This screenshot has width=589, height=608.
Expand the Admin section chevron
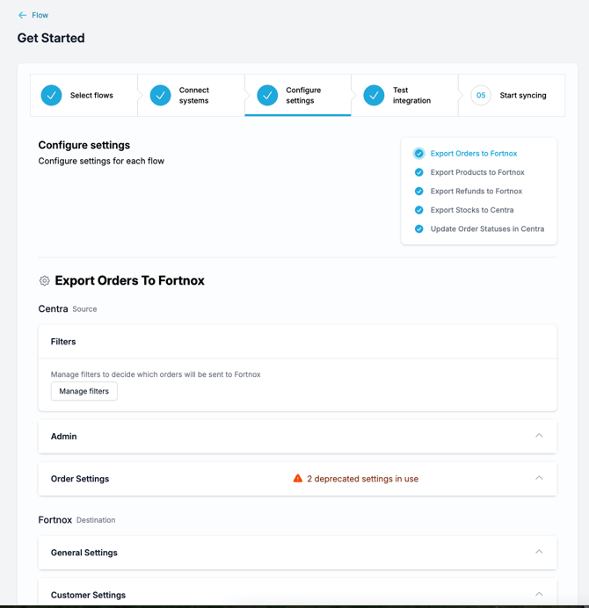coord(539,436)
